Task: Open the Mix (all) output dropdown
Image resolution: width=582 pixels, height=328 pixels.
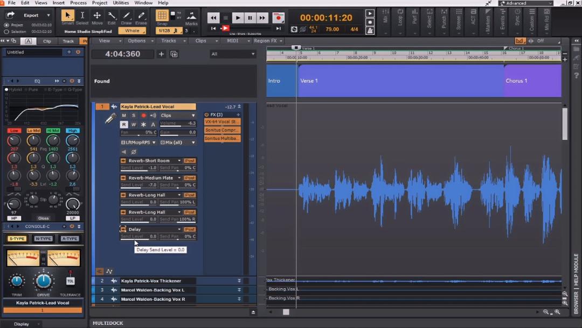Action: pyautogui.click(x=177, y=142)
